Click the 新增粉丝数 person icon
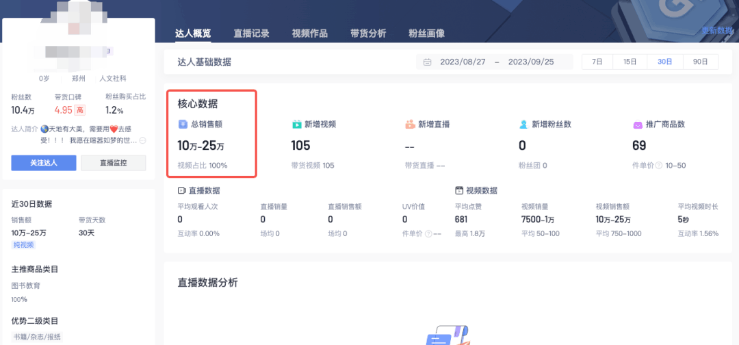 point(523,125)
